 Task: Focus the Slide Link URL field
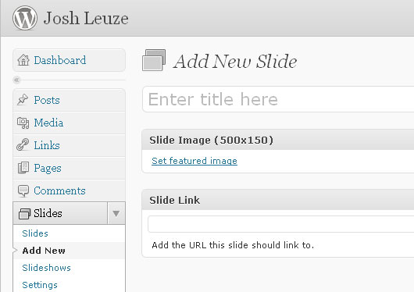(281, 224)
